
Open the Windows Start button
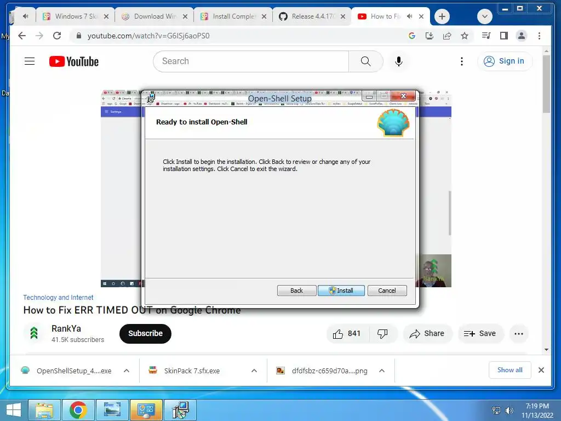(x=13, y=410)
